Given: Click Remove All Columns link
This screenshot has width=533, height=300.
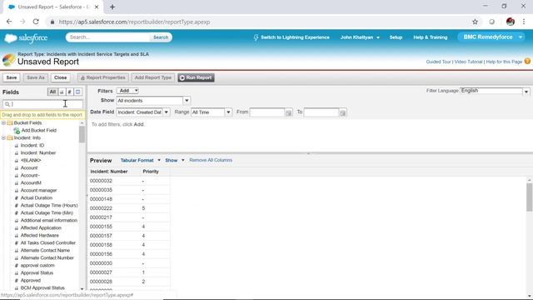Looking at the screenshot, I should click(x=211, y=160).
